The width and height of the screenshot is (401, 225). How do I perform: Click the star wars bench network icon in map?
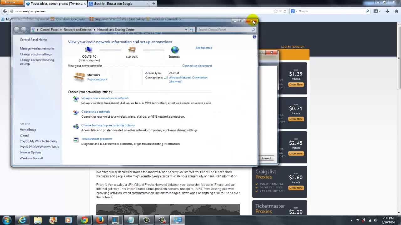click(132, 50)
